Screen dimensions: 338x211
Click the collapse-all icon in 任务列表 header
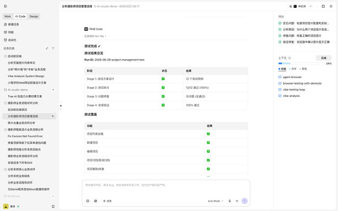(47, 48)
